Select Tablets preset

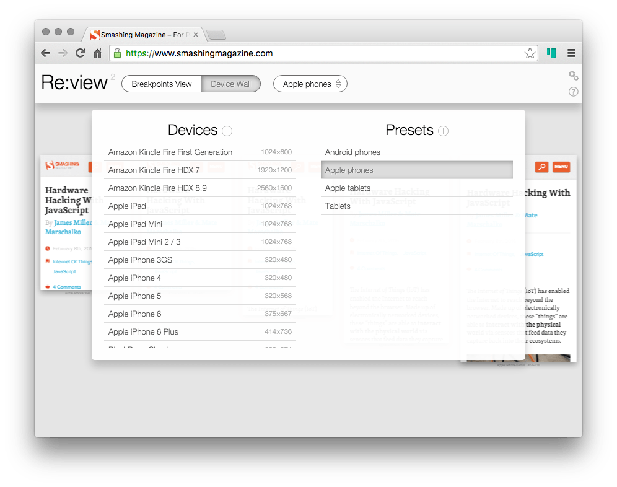point(417,206)
